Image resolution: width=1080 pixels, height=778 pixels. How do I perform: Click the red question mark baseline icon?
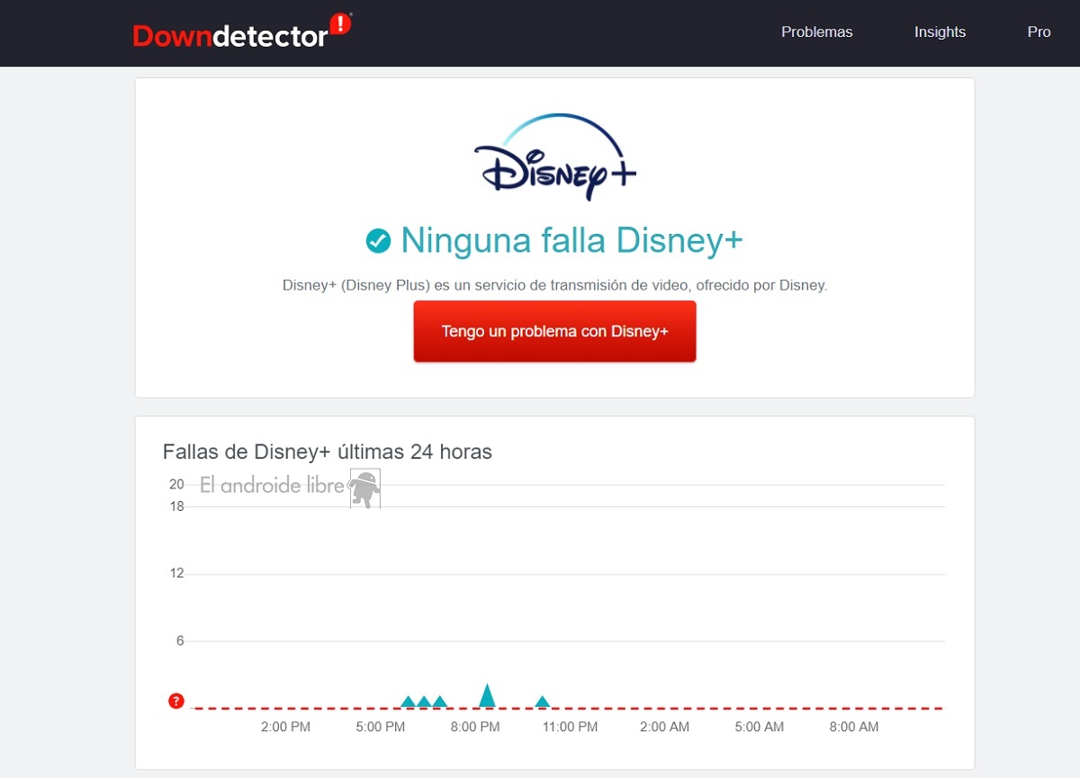tap(176, 701)
